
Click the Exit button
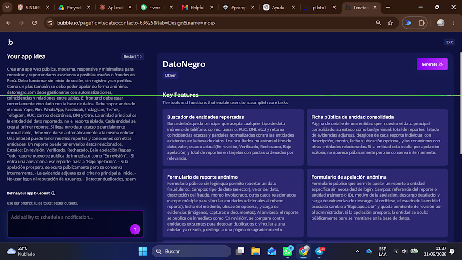pos(449,42)
